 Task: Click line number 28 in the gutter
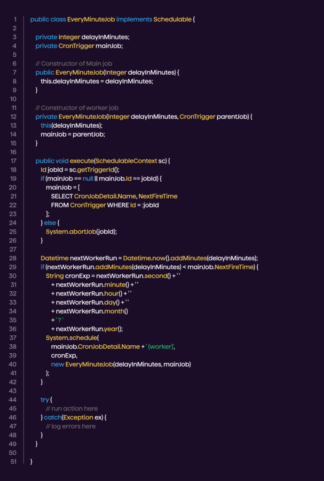tap(14, 258)
